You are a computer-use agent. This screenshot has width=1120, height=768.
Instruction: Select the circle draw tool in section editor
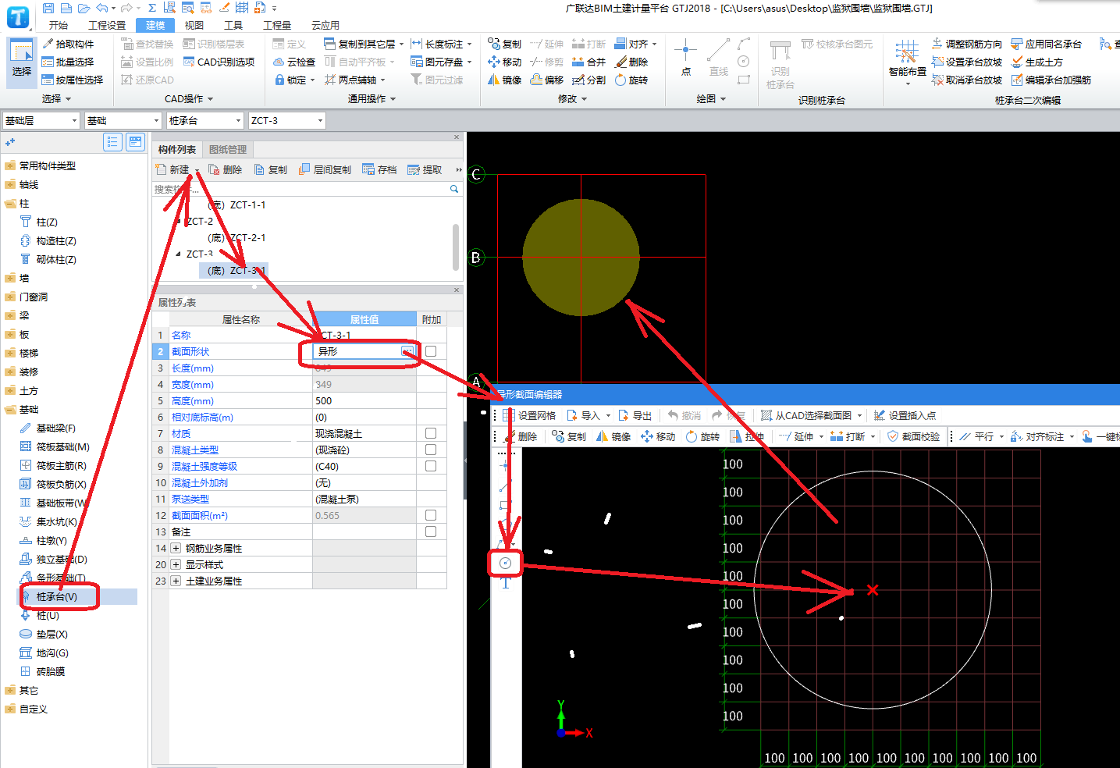(x=505, y=563)
